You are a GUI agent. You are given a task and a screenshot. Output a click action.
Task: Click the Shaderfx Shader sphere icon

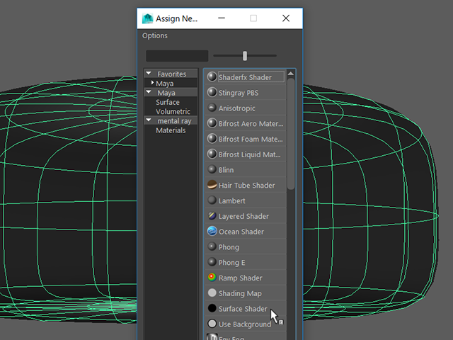click(x=212, y=77)
